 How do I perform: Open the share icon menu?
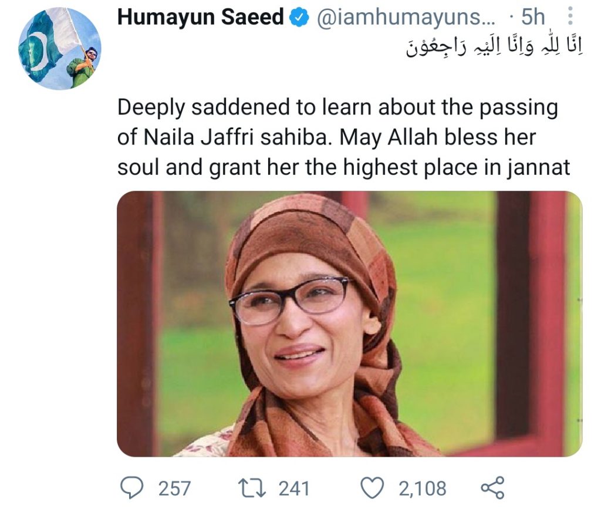click(492, 488)
